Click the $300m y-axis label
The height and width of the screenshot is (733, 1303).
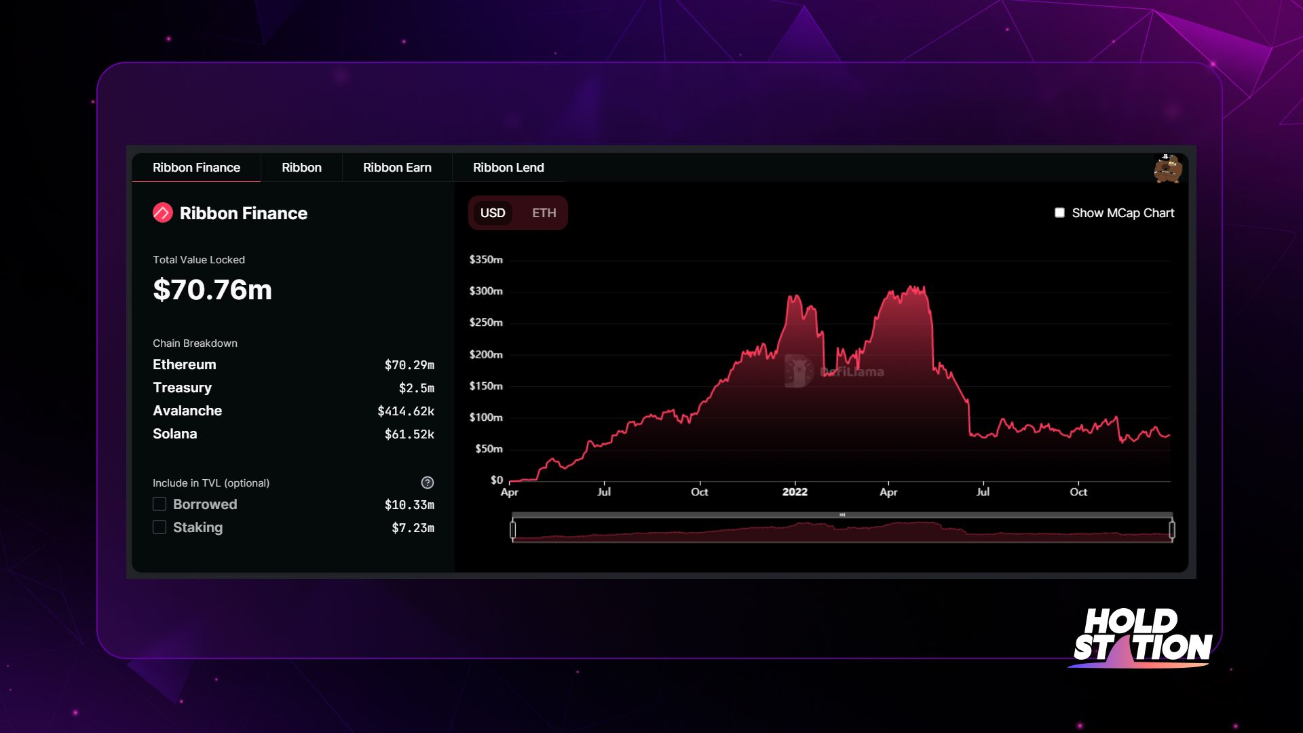tap(486, 291)
